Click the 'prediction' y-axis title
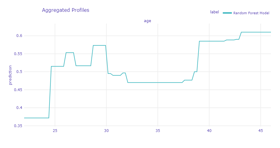This screenshot has width=280, height=148. (11, 75)
